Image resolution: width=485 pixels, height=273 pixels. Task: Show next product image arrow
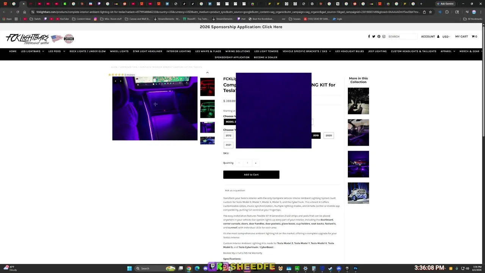point(120,81)
